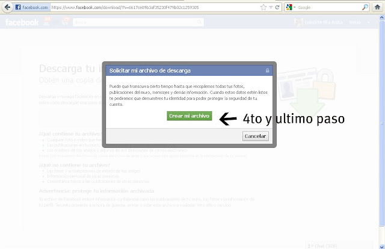This screenshot has width=385, height=249.
Task: Open the Google search engine selector dropdown
Action: 291,7
